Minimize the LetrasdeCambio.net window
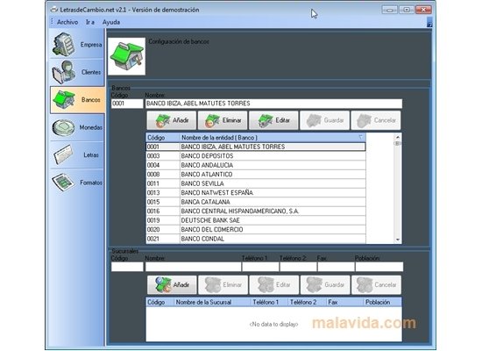The width and height of the screenshot is (482, 351). 389,10
